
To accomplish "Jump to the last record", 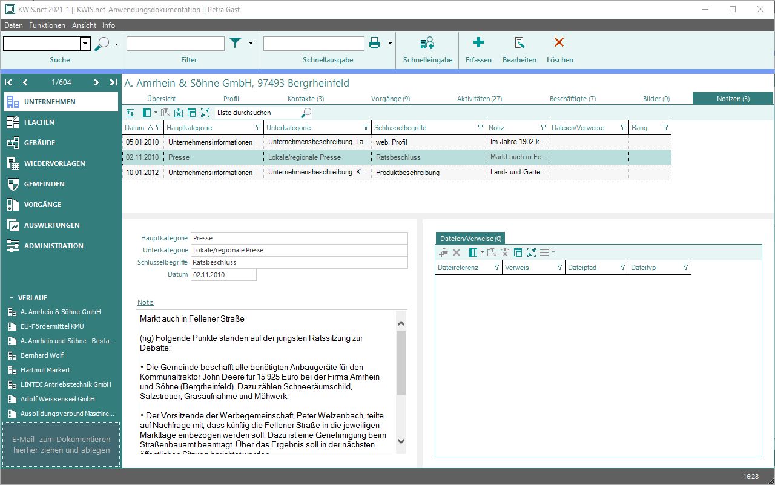I will (x=113, y=82).
